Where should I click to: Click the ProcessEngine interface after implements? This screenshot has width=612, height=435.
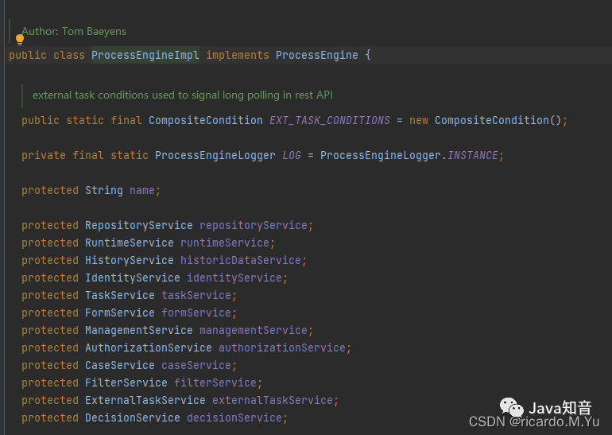pyautogui.click(x=316, y=55)
